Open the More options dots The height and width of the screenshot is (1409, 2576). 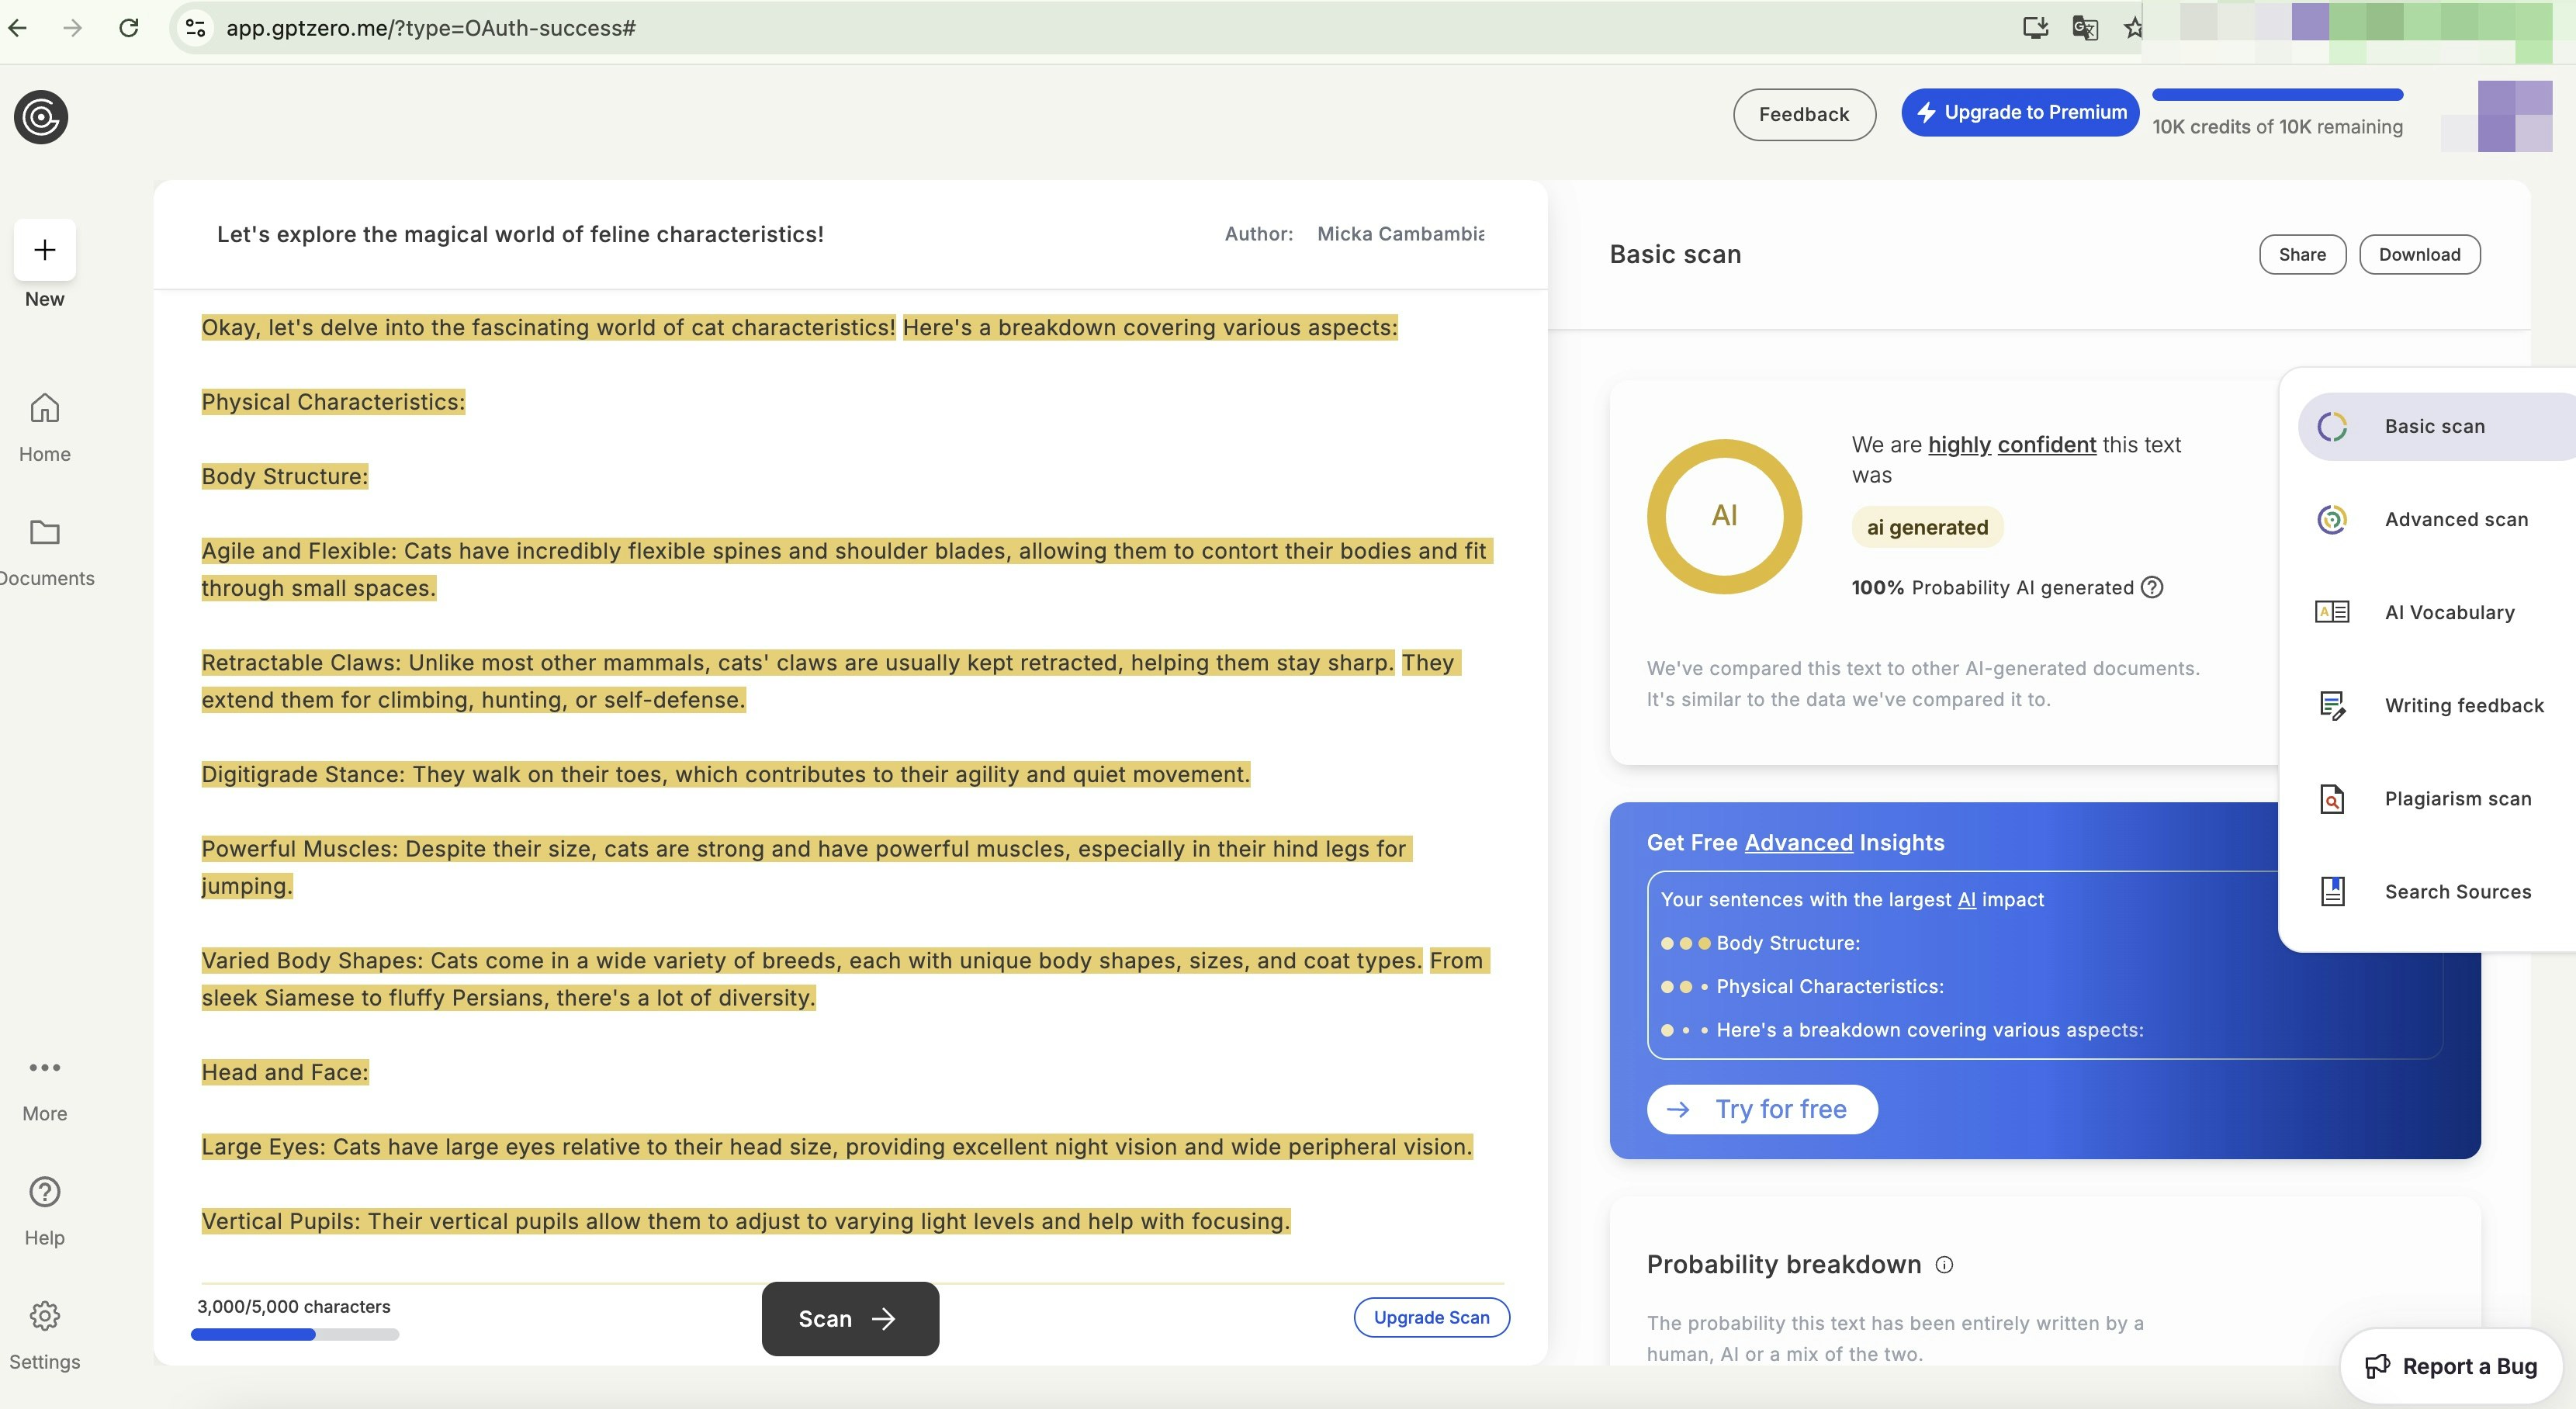point(45,1067)
